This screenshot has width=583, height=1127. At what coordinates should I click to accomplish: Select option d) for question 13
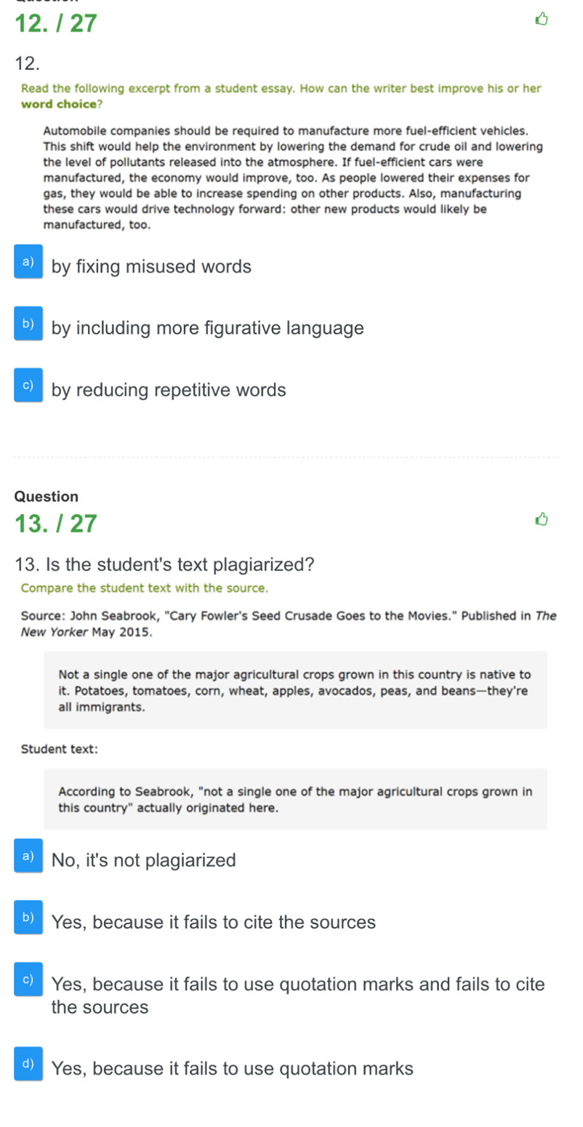(28, 1065)
